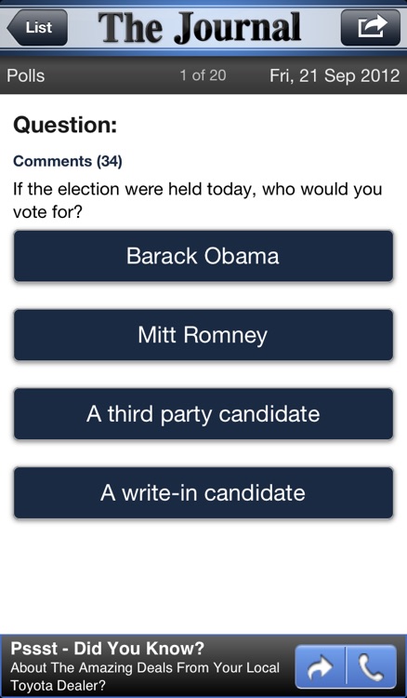Screen dimensions: 407x698
Task: Vote for Barack Obama
Action: point(203,256)
